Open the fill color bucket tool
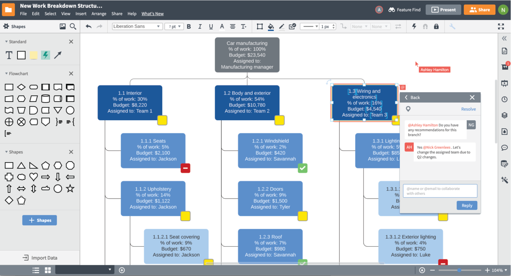The width and height of the screenshot is (511, 276). (x=271, y=26)
